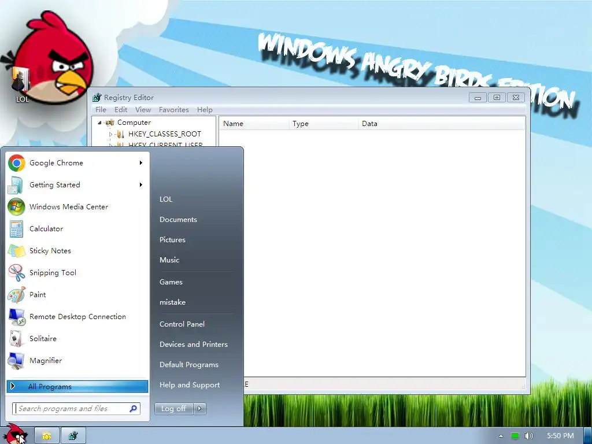Click the Data column header
The image size is (592, 444).
[x=441, y=124]
